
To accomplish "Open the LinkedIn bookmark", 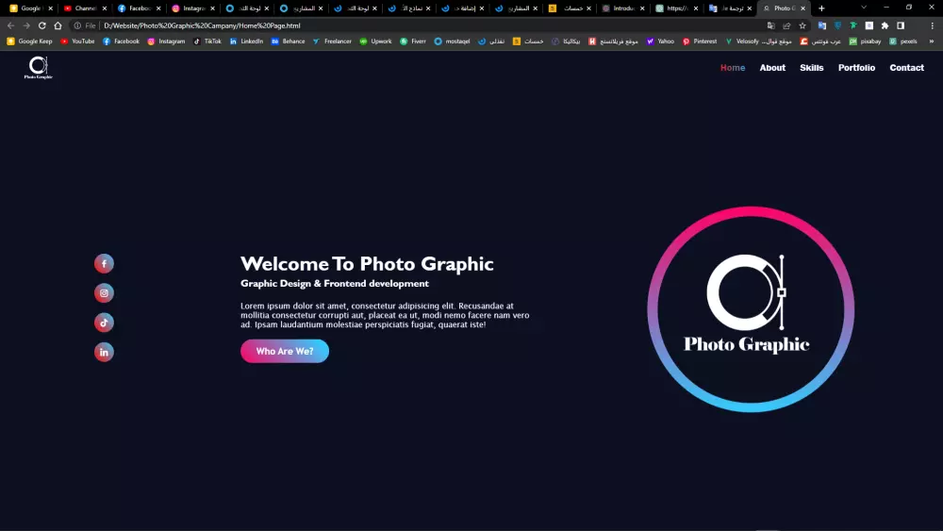I will coord(246,41).
